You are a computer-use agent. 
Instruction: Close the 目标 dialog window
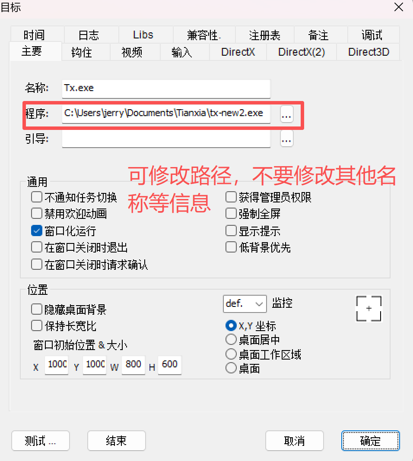click(399, 7)
